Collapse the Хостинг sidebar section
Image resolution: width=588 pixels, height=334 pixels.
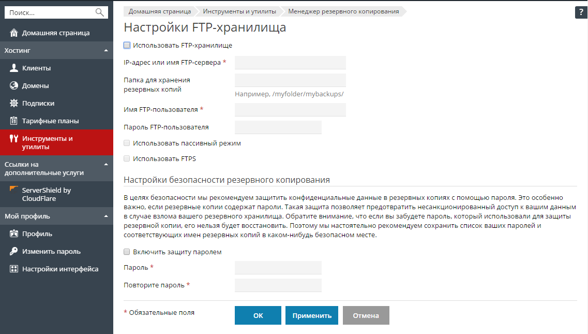[105, 51]
